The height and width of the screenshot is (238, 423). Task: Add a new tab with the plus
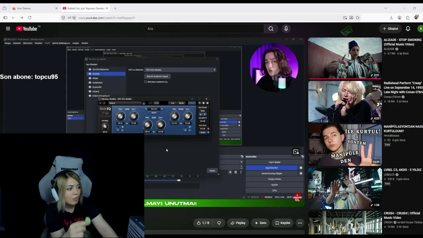pos(115,8)
